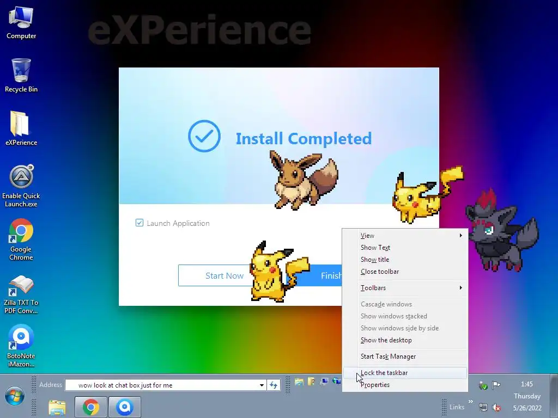Choose Show title from the context menu
Image resolution: width=558 pixels, height=418 pixels.
(x=405, y=260)
